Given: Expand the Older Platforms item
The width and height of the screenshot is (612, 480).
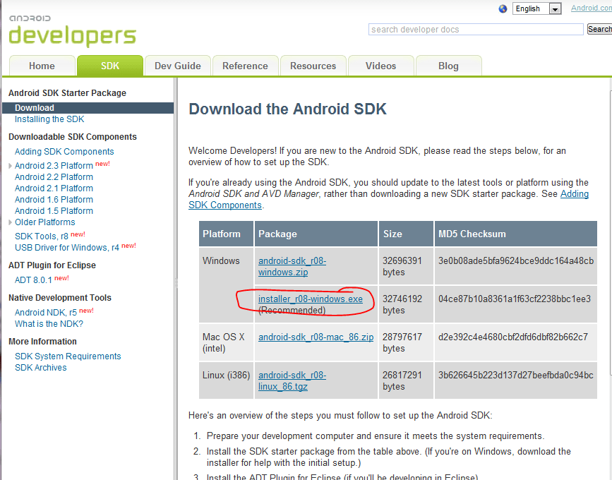Looking at the screenshot, I should point(10,222).
